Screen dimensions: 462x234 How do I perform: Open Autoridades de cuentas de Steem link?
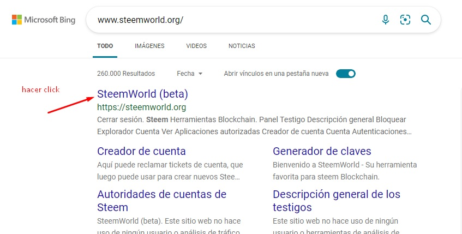click(162, 201)
